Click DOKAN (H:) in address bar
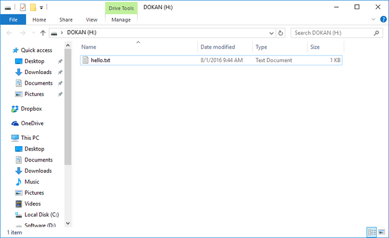Image resolution: width=389 pixels, height=238 pixels. [82, 32]
